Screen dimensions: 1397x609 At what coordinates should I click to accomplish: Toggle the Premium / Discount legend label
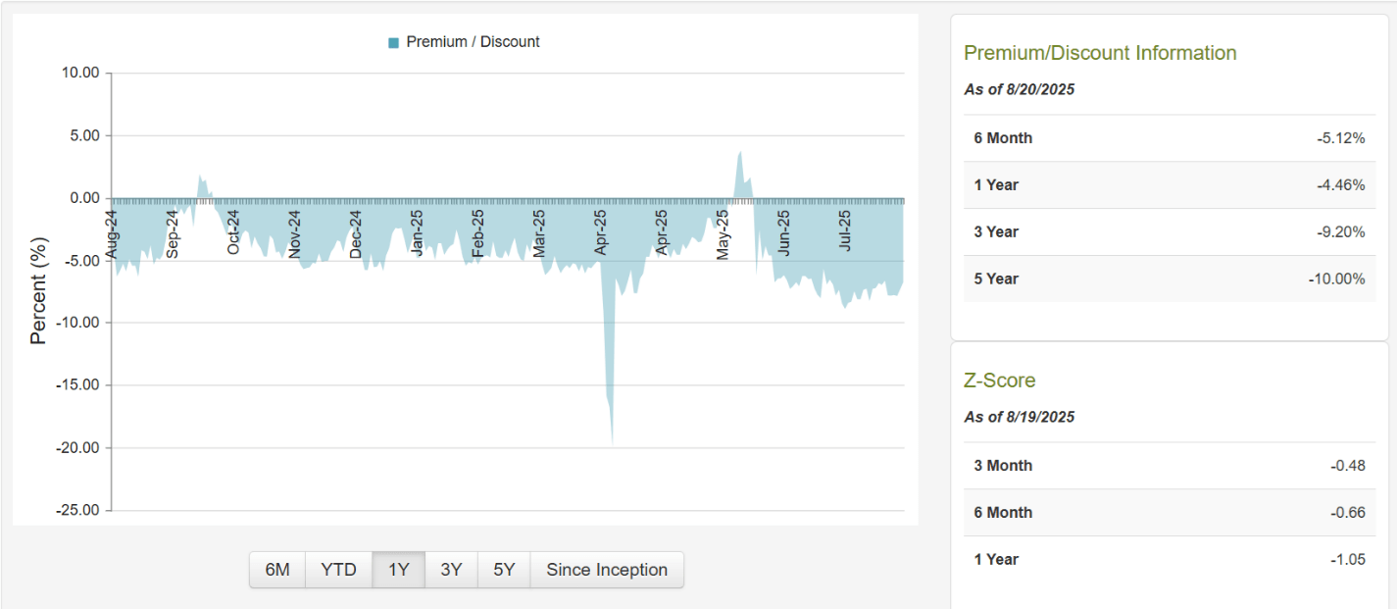[473, 42]
